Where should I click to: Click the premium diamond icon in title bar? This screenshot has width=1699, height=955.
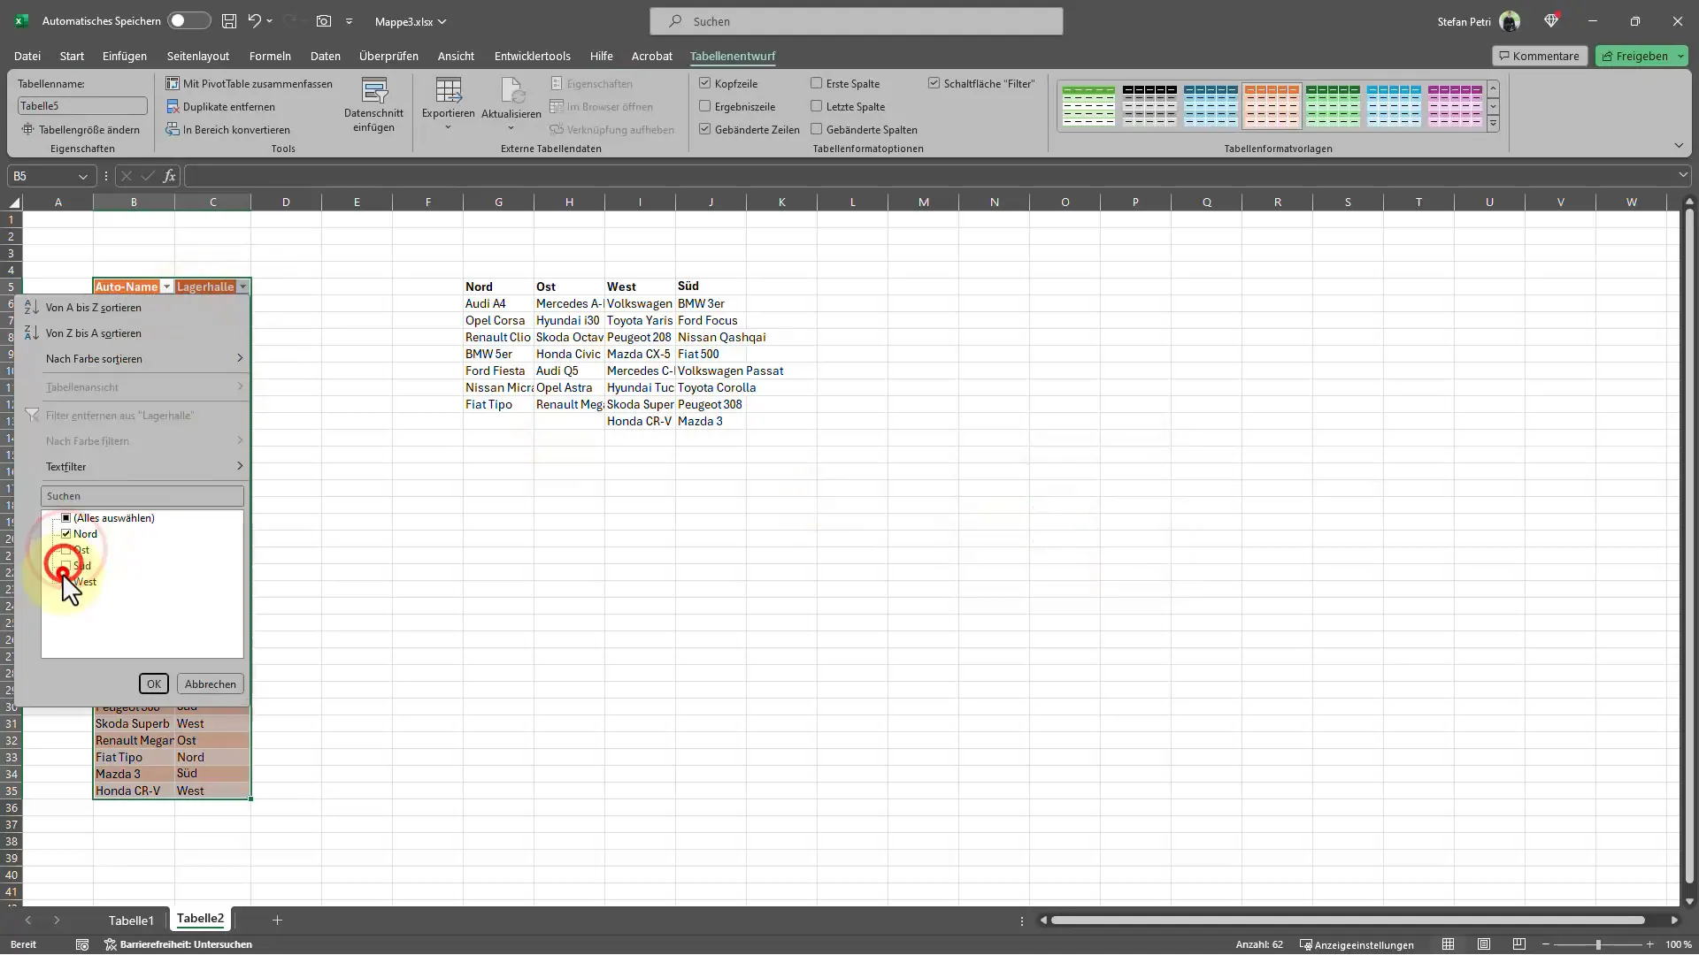click(1551, 21)
